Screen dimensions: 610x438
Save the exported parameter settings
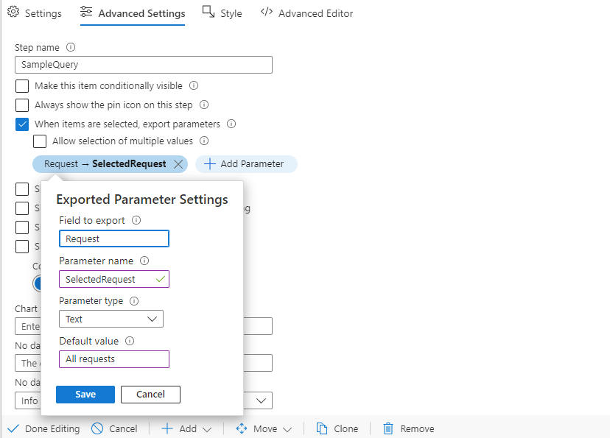[x=85, y=395]
